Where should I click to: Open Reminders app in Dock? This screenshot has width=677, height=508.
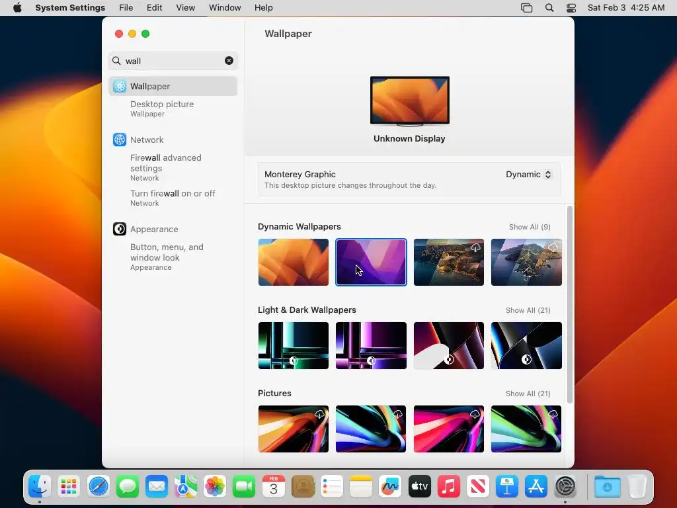point(332,486)
